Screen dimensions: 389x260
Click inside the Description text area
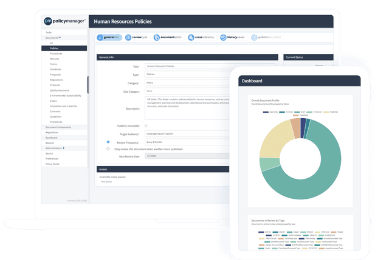click(187, 108)
